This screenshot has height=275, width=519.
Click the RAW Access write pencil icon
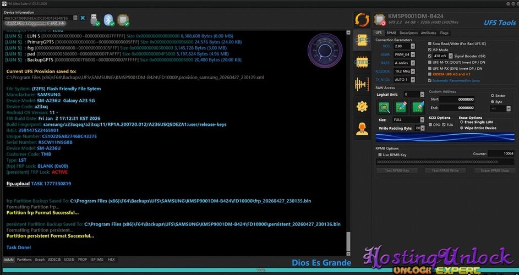(401, 107)
